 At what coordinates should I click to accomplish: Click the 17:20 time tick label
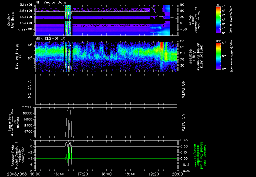point(83,174)
